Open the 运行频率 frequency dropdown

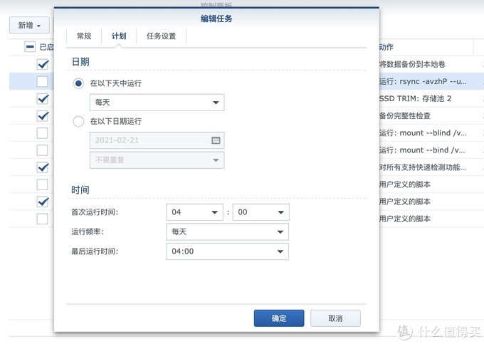(x=228, y=232)
